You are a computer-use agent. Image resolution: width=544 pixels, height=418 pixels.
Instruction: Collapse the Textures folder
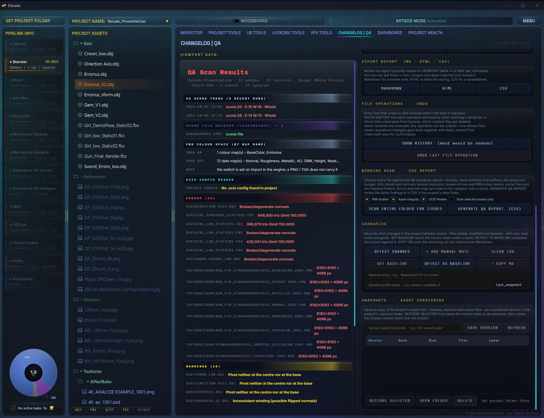[x=81, y=372]
